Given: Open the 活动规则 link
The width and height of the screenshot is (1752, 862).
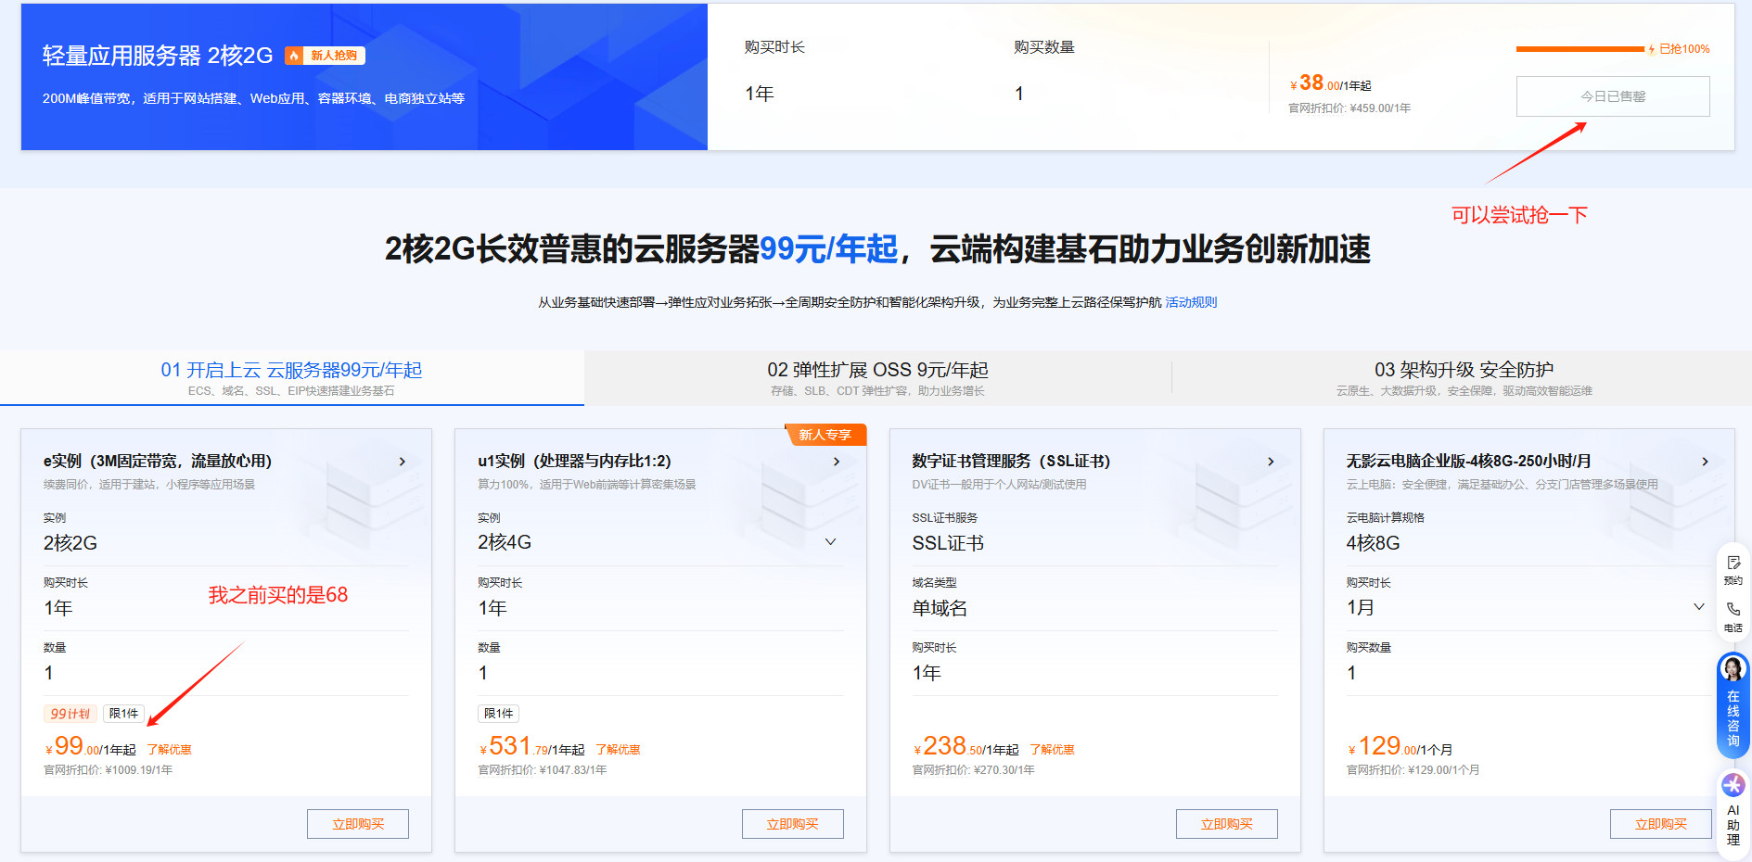Looking at the screenshot, I should pyautogui.click(x=1191, y=302).
